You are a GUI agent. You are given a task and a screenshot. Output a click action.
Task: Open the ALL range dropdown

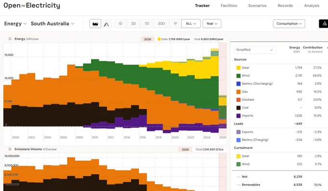pos(191,24)
